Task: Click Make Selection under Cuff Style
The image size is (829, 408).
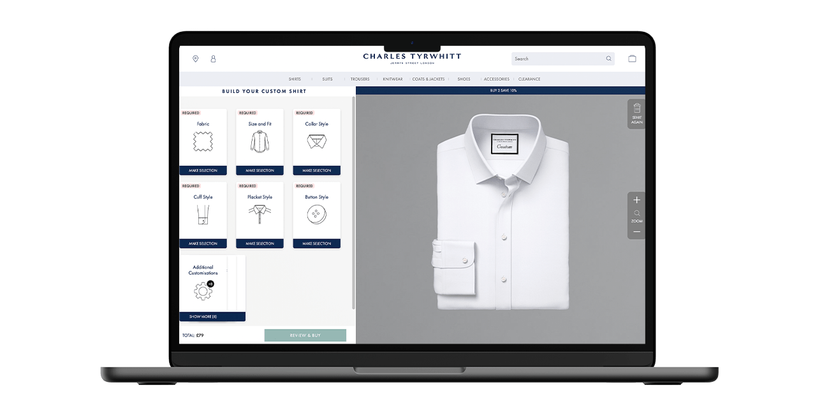Action: (x=203, y=244)
